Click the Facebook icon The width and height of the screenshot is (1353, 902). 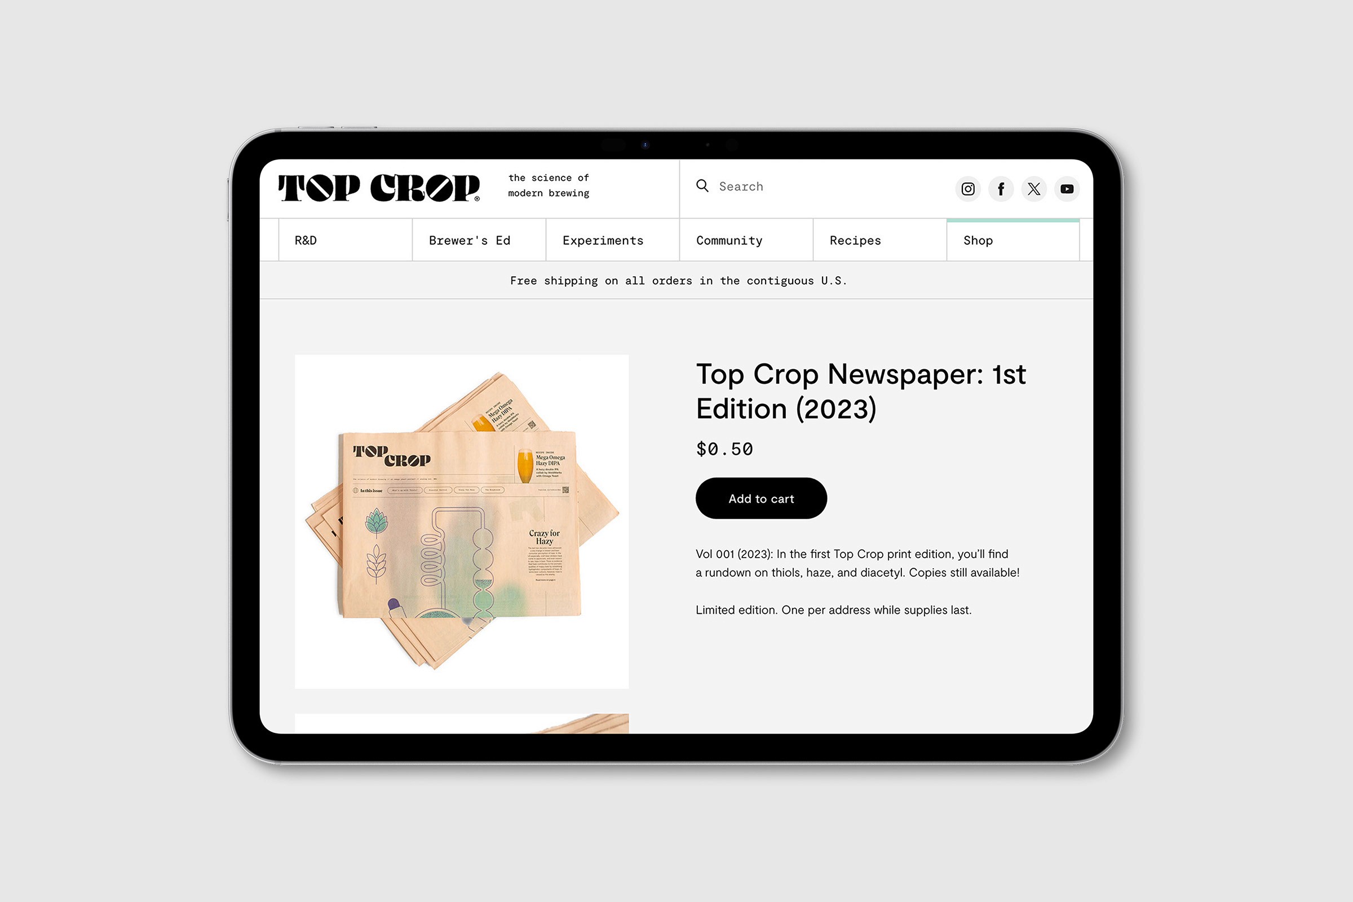tap(1001, 188)
